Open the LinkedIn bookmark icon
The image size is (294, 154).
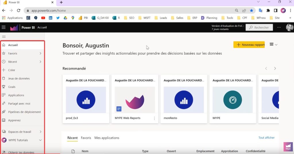pyautogui.click(x=51, y=18)
